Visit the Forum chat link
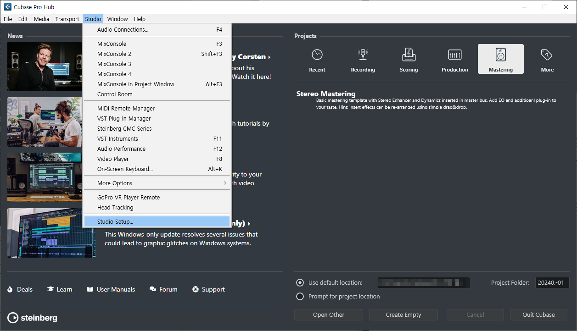 163,289
